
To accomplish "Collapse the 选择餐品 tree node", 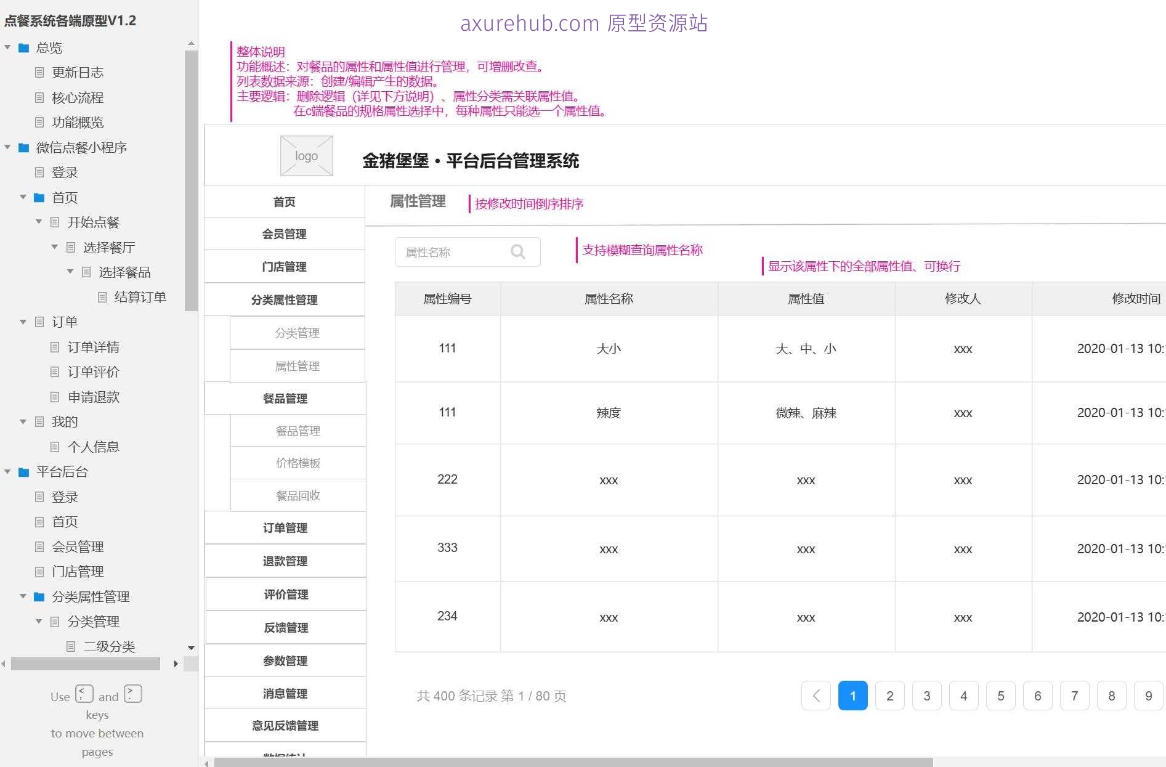I will (70, 272).
